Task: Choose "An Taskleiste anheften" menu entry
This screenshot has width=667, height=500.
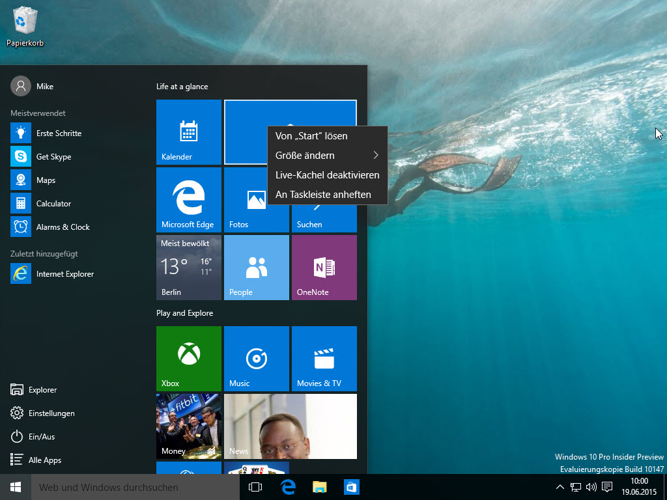Action: pos(328,195)
